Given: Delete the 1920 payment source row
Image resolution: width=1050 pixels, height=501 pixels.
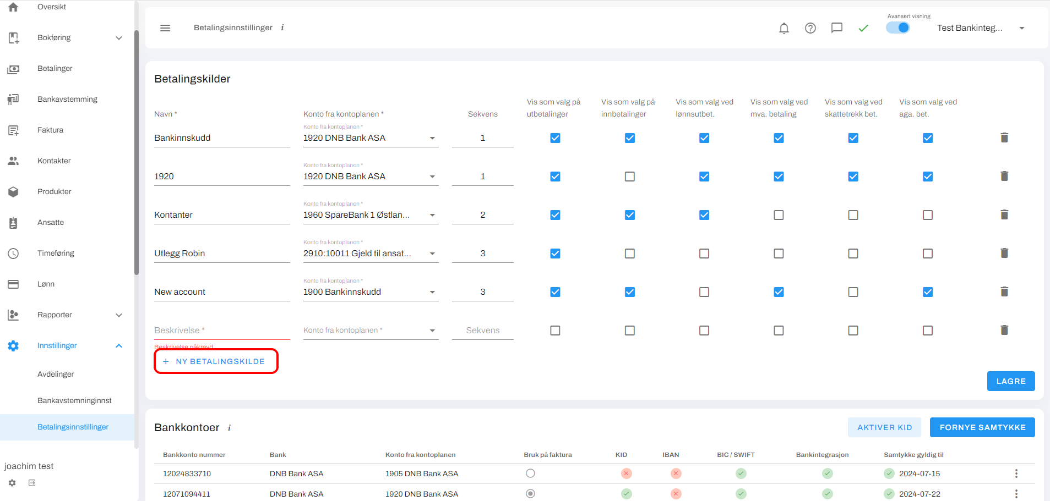Looking at the screenshot, I should tap(1004, 176).
